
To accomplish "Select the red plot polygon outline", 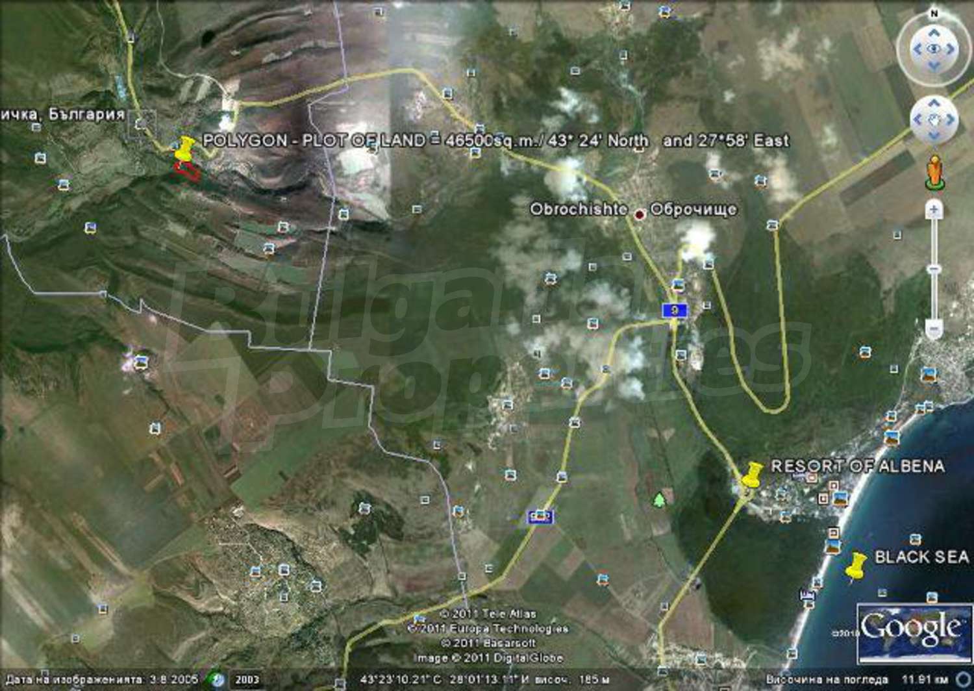I will point(187,170).
